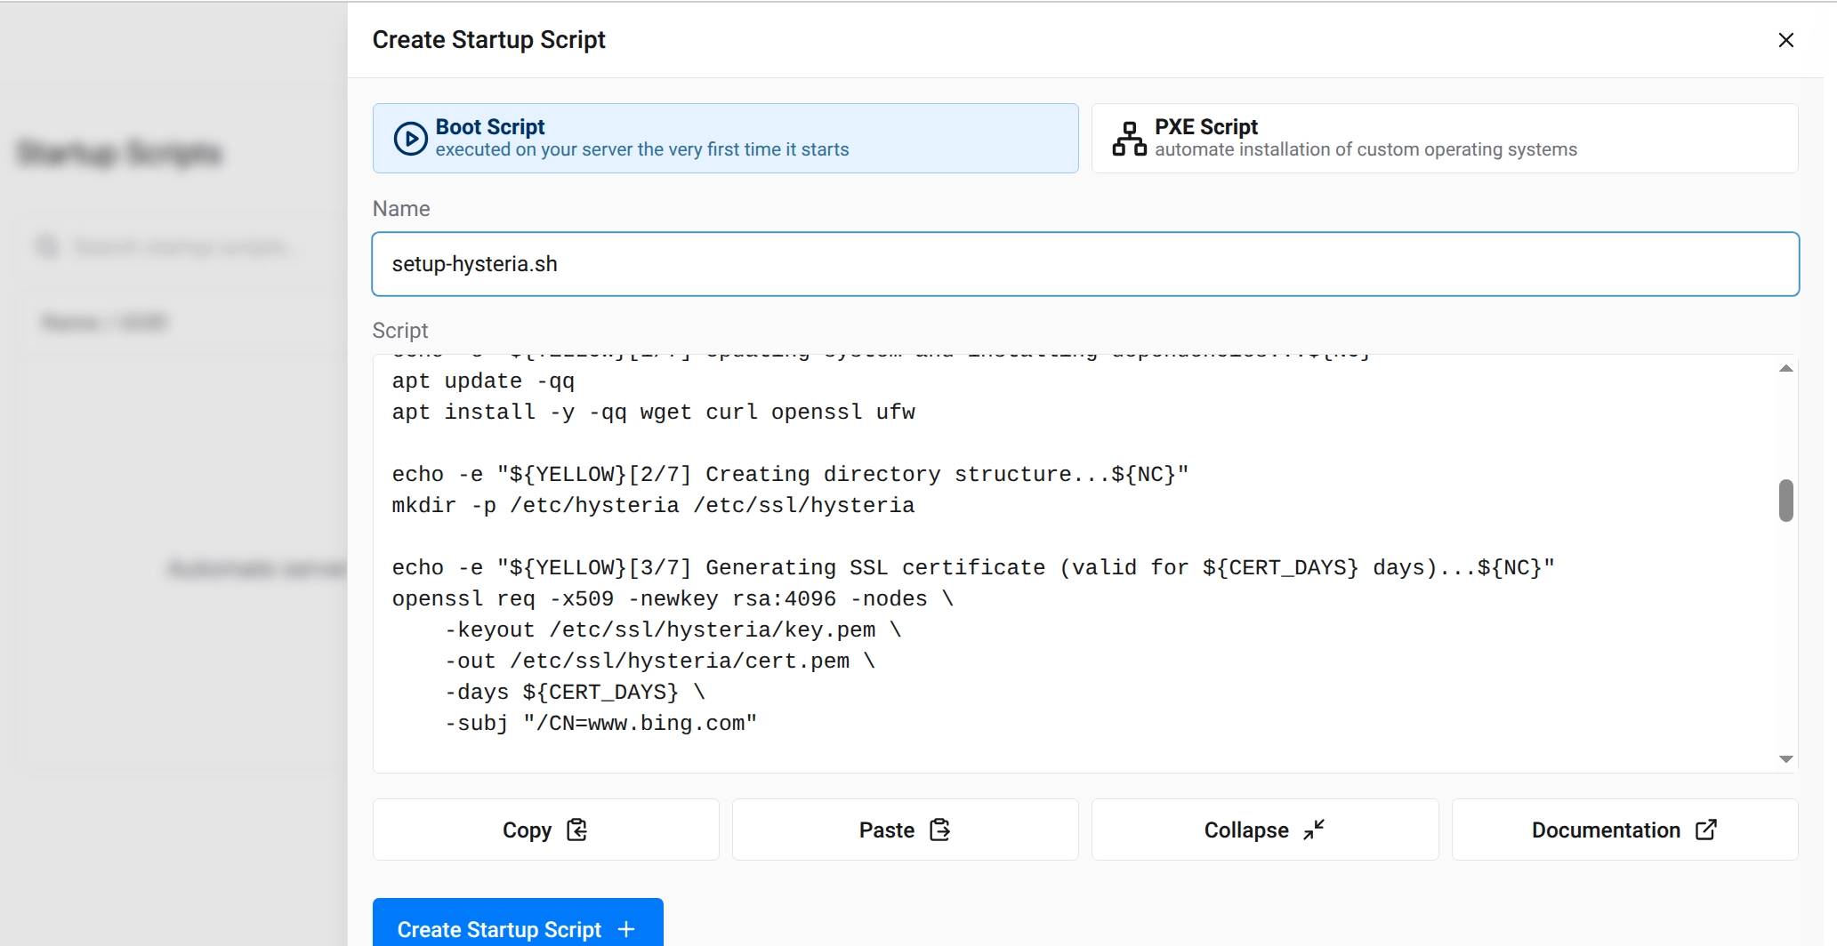This screenshot has width=1837, height=946.
Task: Focus the Name input field
Action: (1085, 264)
